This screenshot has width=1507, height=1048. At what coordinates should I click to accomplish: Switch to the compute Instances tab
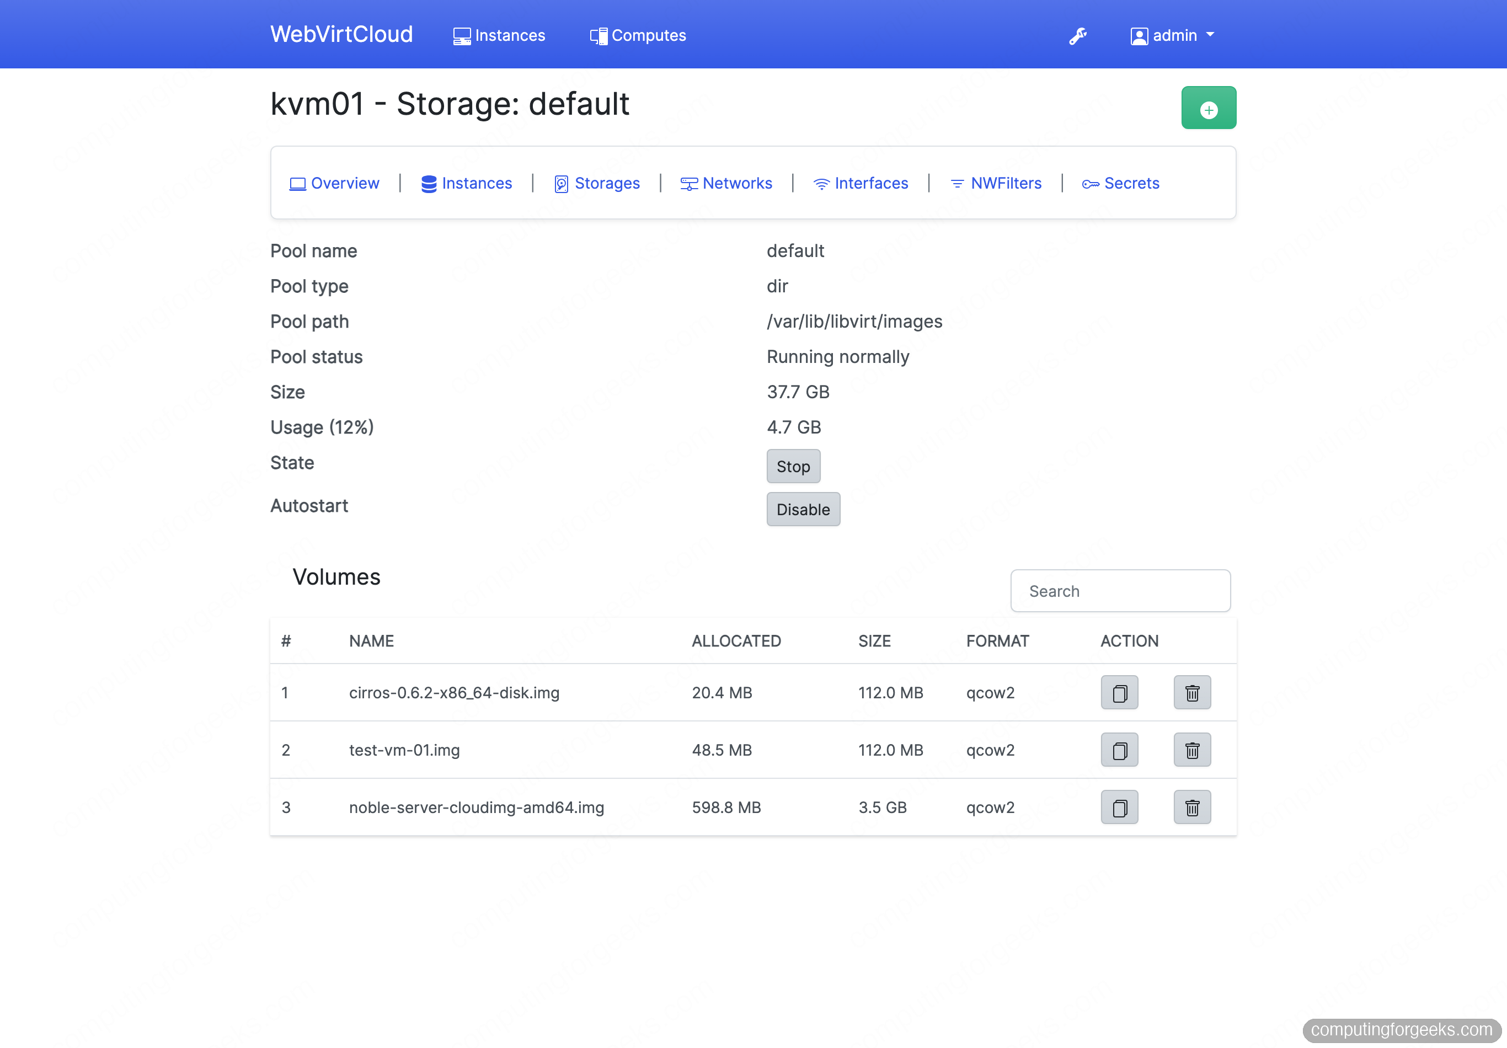[x=466, y=183]
